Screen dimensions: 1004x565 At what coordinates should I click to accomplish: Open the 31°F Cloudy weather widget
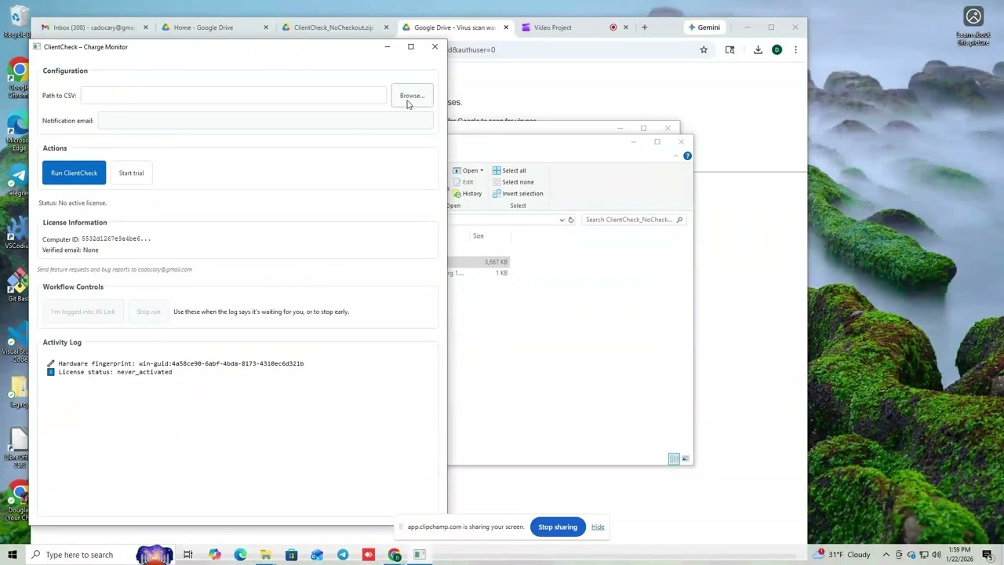tap(842, 555)
